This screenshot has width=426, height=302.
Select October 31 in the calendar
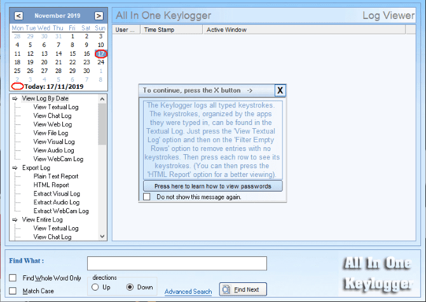(58, 36)
